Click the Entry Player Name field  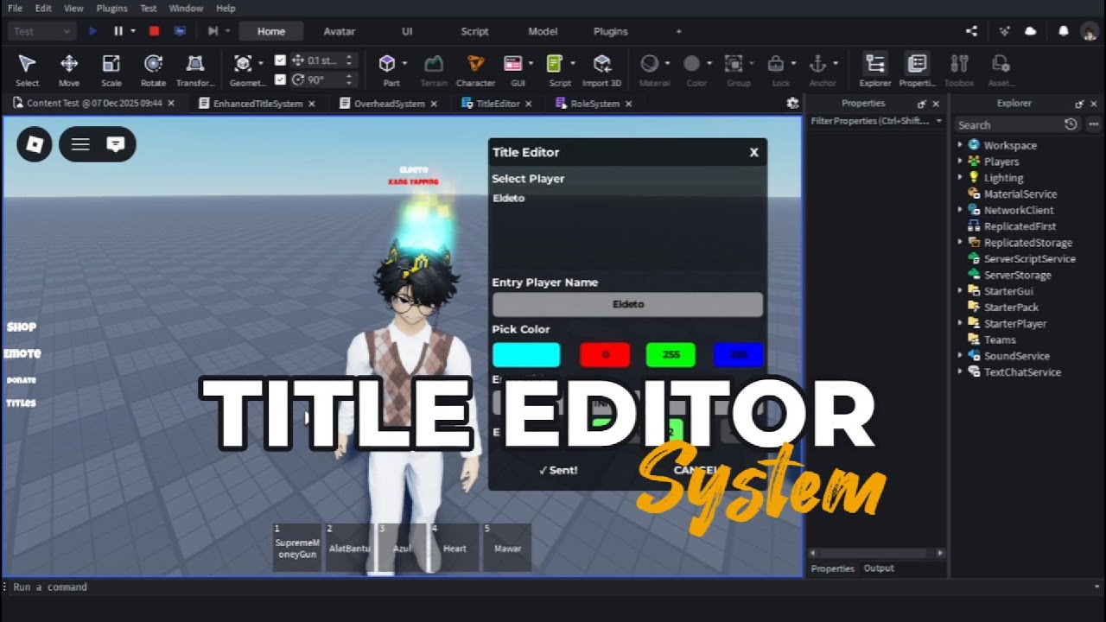pyautogui.click(x=627, y=304)
